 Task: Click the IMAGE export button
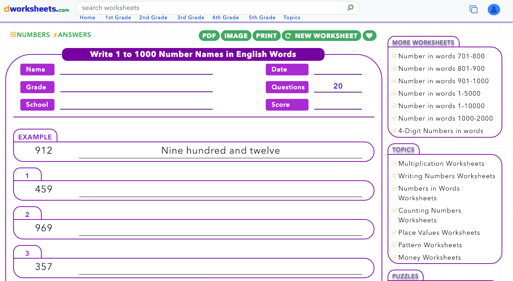[236, 36]
